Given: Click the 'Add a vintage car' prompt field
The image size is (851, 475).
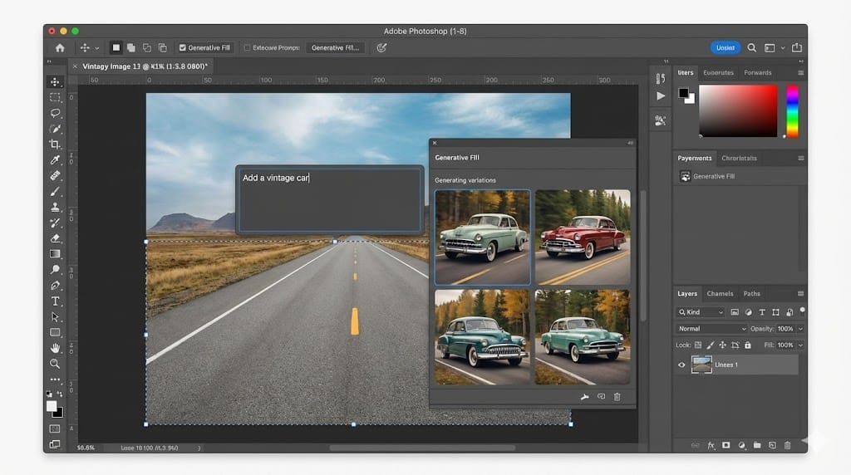Looking at the screenshot, I should (x=330, y=199).
